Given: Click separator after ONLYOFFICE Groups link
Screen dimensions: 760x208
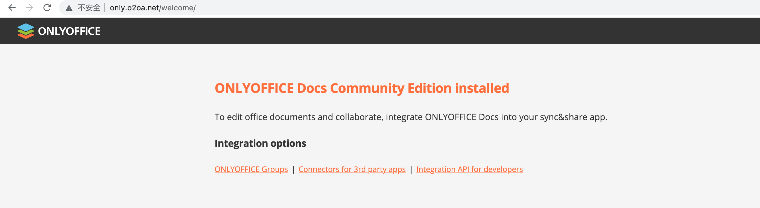Looking at the screenshot, I should tap(293, 170).
